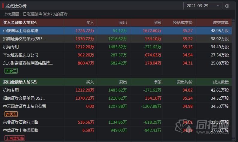Image resolution: width=238 pixels, height=142 pixels.
Task: Click the 上海溧阳路 red tag
Action: 15,138
